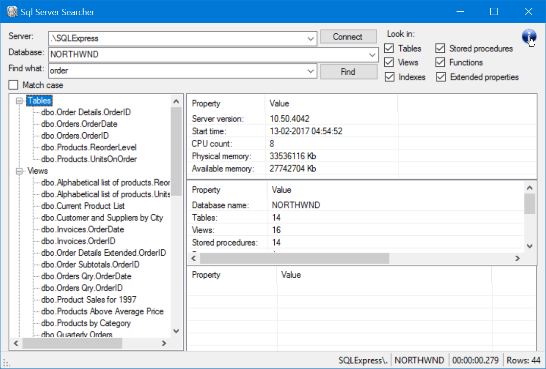This screenshot has width=546, height=369.
Task: Click Physical memory value 33536116 Kb
Action: pos(293,156)
